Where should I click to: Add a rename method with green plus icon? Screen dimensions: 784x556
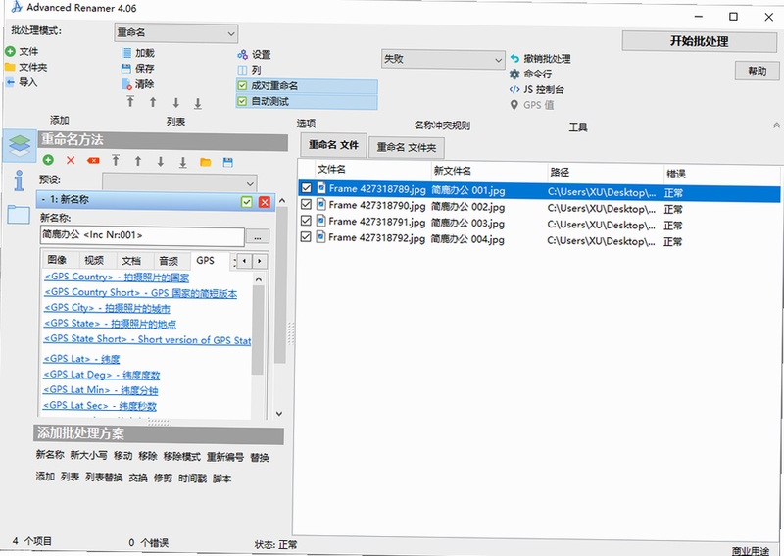(x=48, y=160)
